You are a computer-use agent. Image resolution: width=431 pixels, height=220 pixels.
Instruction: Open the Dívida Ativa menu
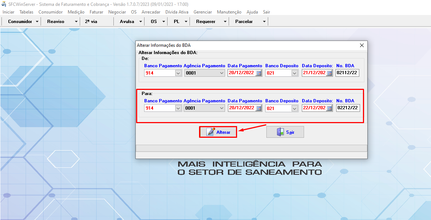click(x=177, y=12)
